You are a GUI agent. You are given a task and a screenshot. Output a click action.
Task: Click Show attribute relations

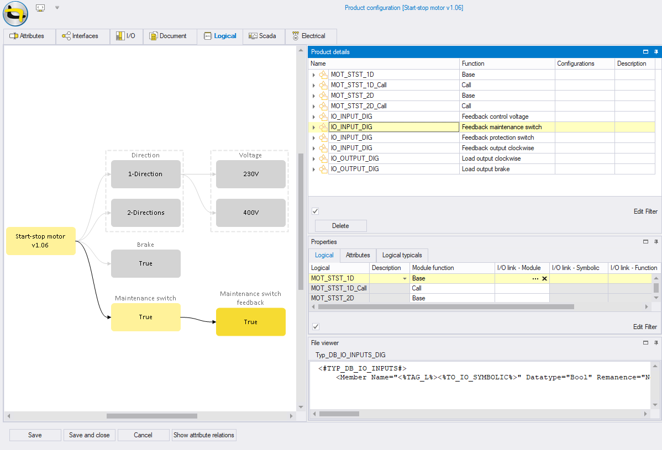(204, 435)
